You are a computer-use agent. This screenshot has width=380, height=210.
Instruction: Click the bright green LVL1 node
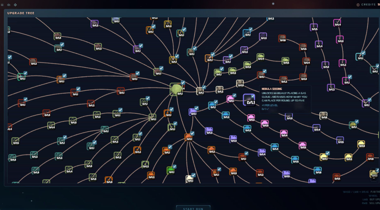[171, 170]
